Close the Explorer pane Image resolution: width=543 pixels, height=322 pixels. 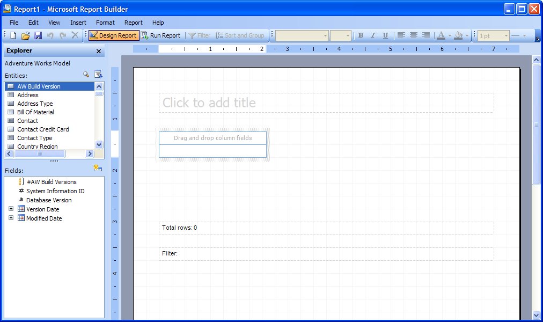99,51
